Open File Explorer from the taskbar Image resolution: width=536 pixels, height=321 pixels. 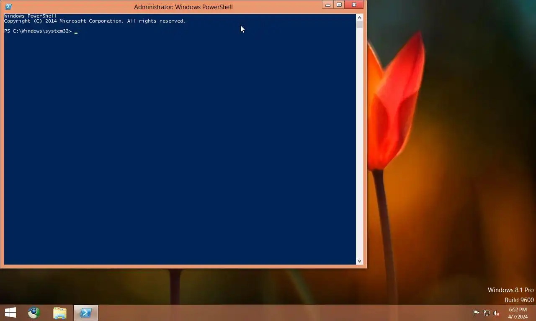coord(60,313)
